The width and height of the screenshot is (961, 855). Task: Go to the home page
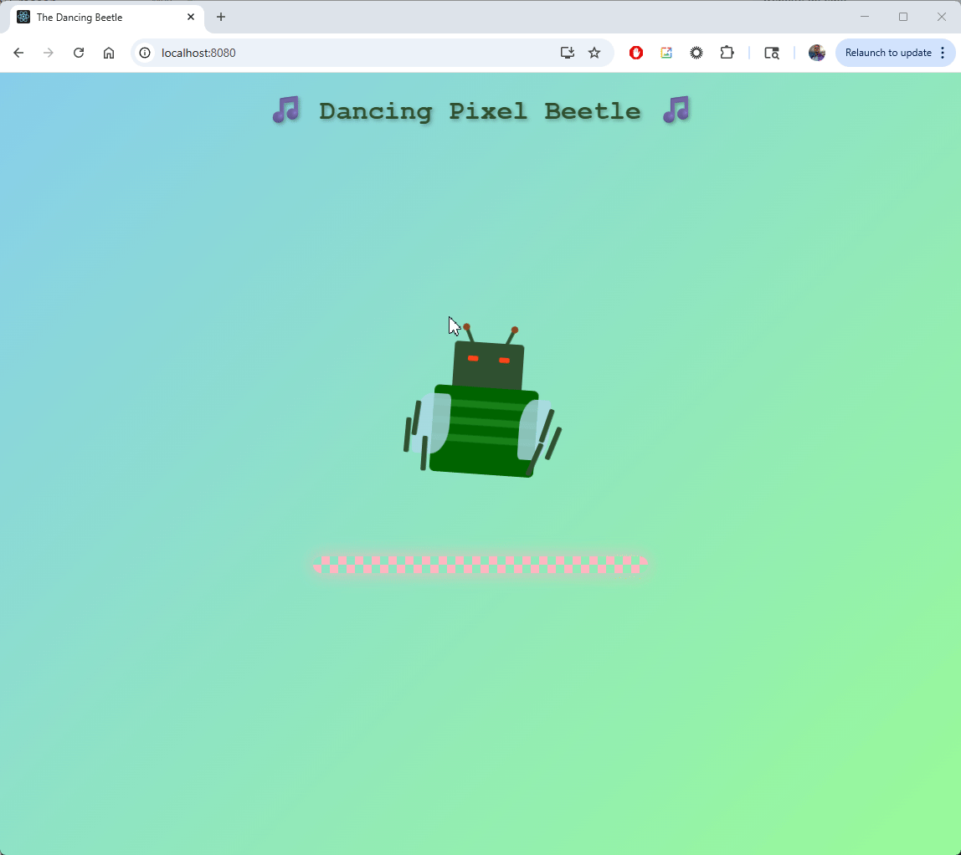point(109,53)
